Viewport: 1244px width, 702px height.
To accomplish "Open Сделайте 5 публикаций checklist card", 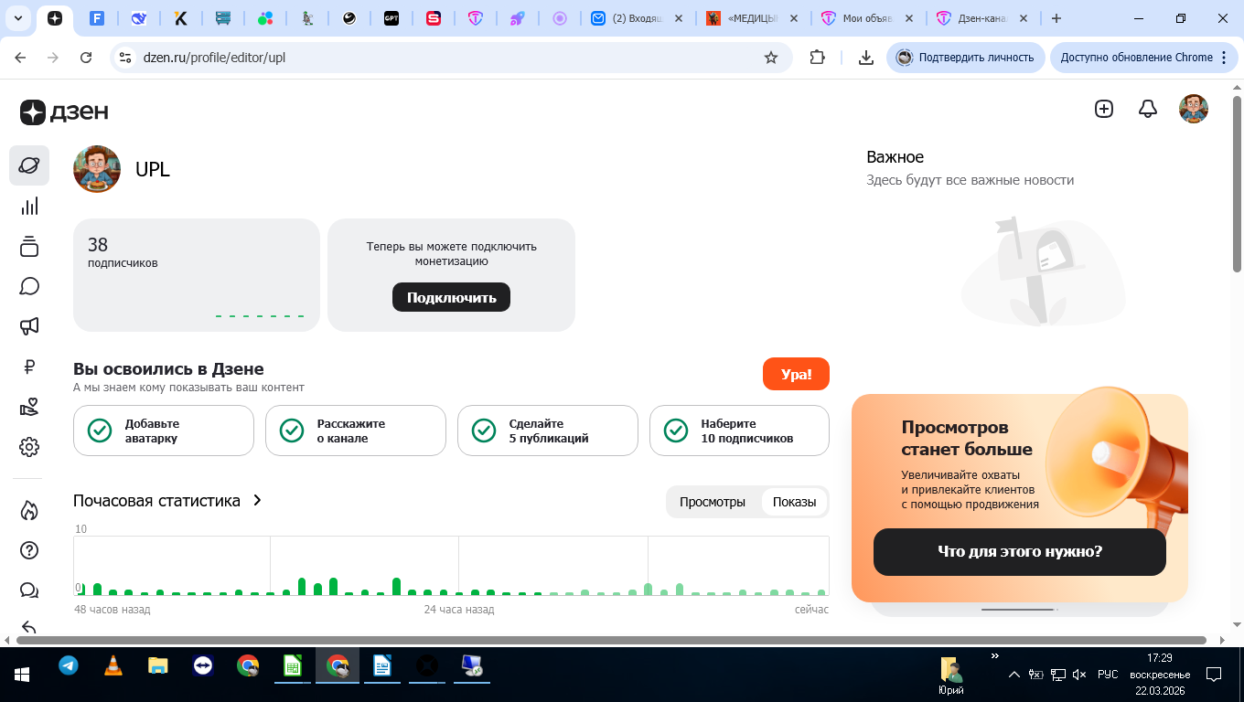I will [x=548, y=431].
